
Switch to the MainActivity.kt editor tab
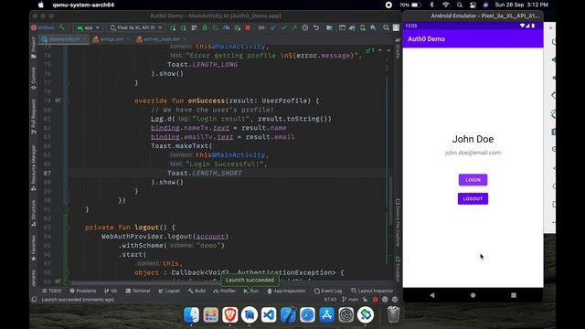pyautogui.click(x=64, y=39)
